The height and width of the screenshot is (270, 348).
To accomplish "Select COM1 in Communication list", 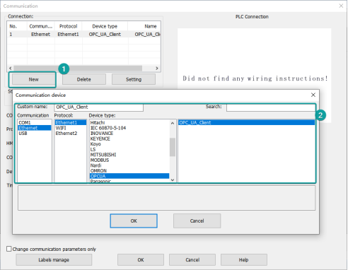I will (x=35, y=122).
